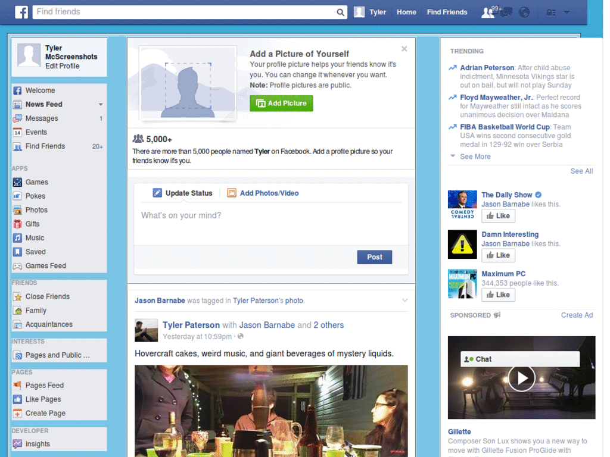
Task: Expand the News Feed sort dropdown arrow
Action: coord(101,105)
